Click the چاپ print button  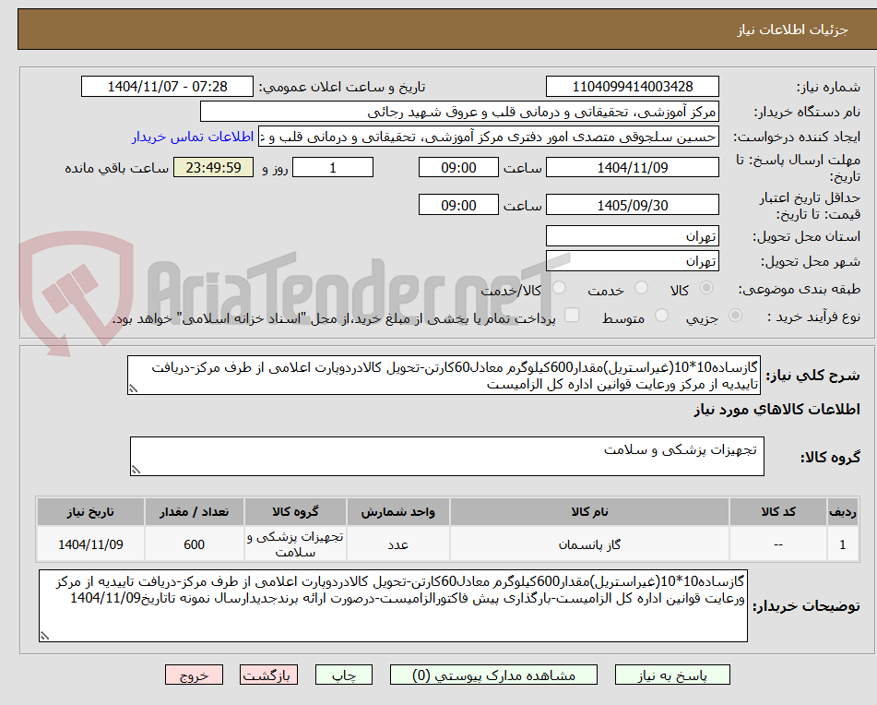tap(344, 675)
